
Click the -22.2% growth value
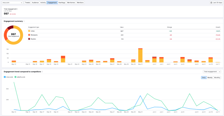[x=218, y=39]
